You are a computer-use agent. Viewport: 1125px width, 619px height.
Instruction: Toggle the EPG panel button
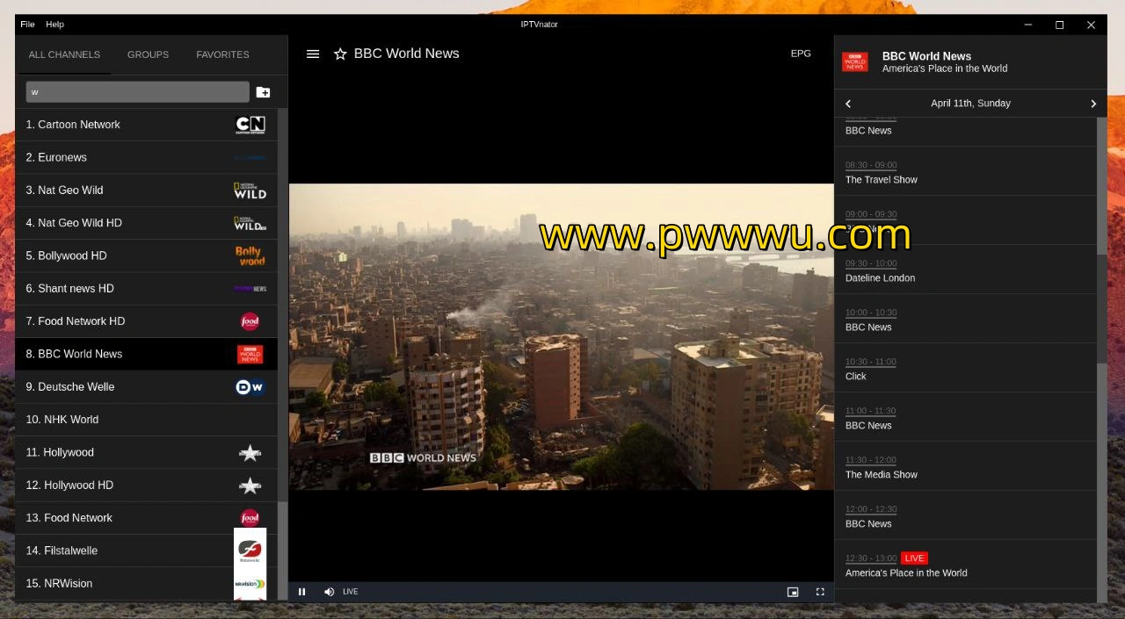801,54
